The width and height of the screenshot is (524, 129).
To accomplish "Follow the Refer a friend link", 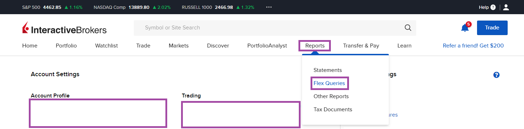I will [x=473, y=46].
